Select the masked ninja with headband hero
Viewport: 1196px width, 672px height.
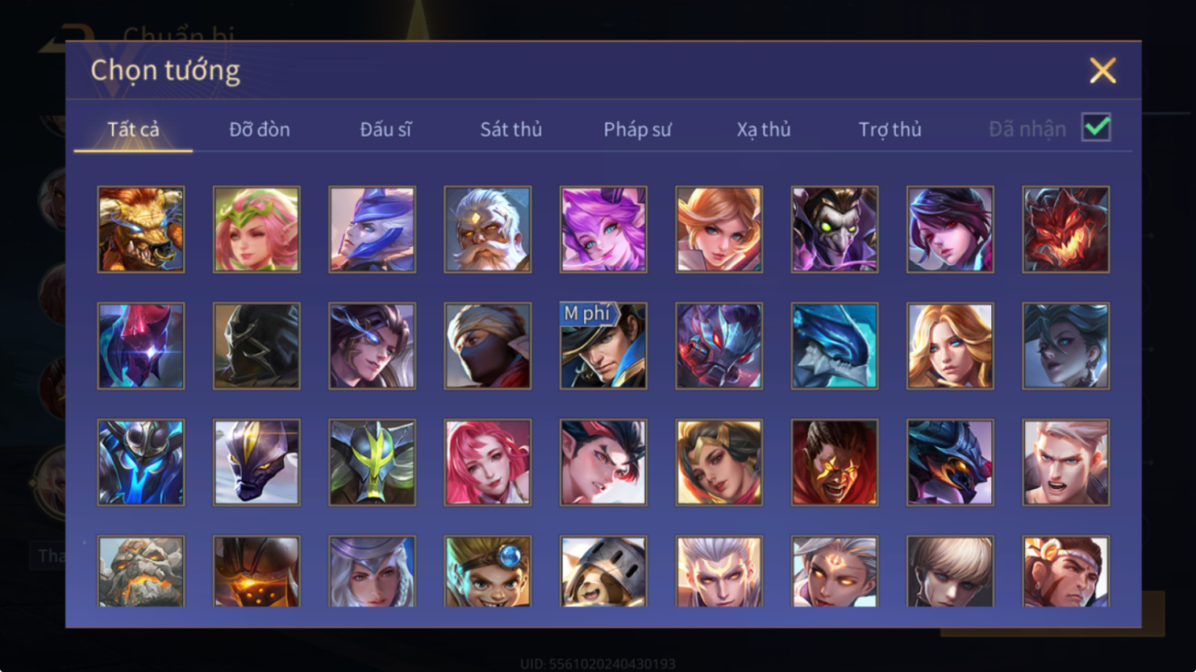pos(488,346)
